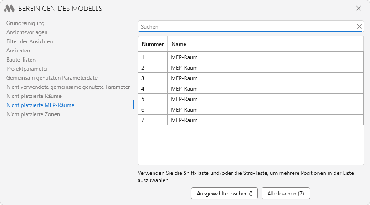Screen dimensions: 370x205
Task: Select Projektparameter category
Action: click(27, 69)
